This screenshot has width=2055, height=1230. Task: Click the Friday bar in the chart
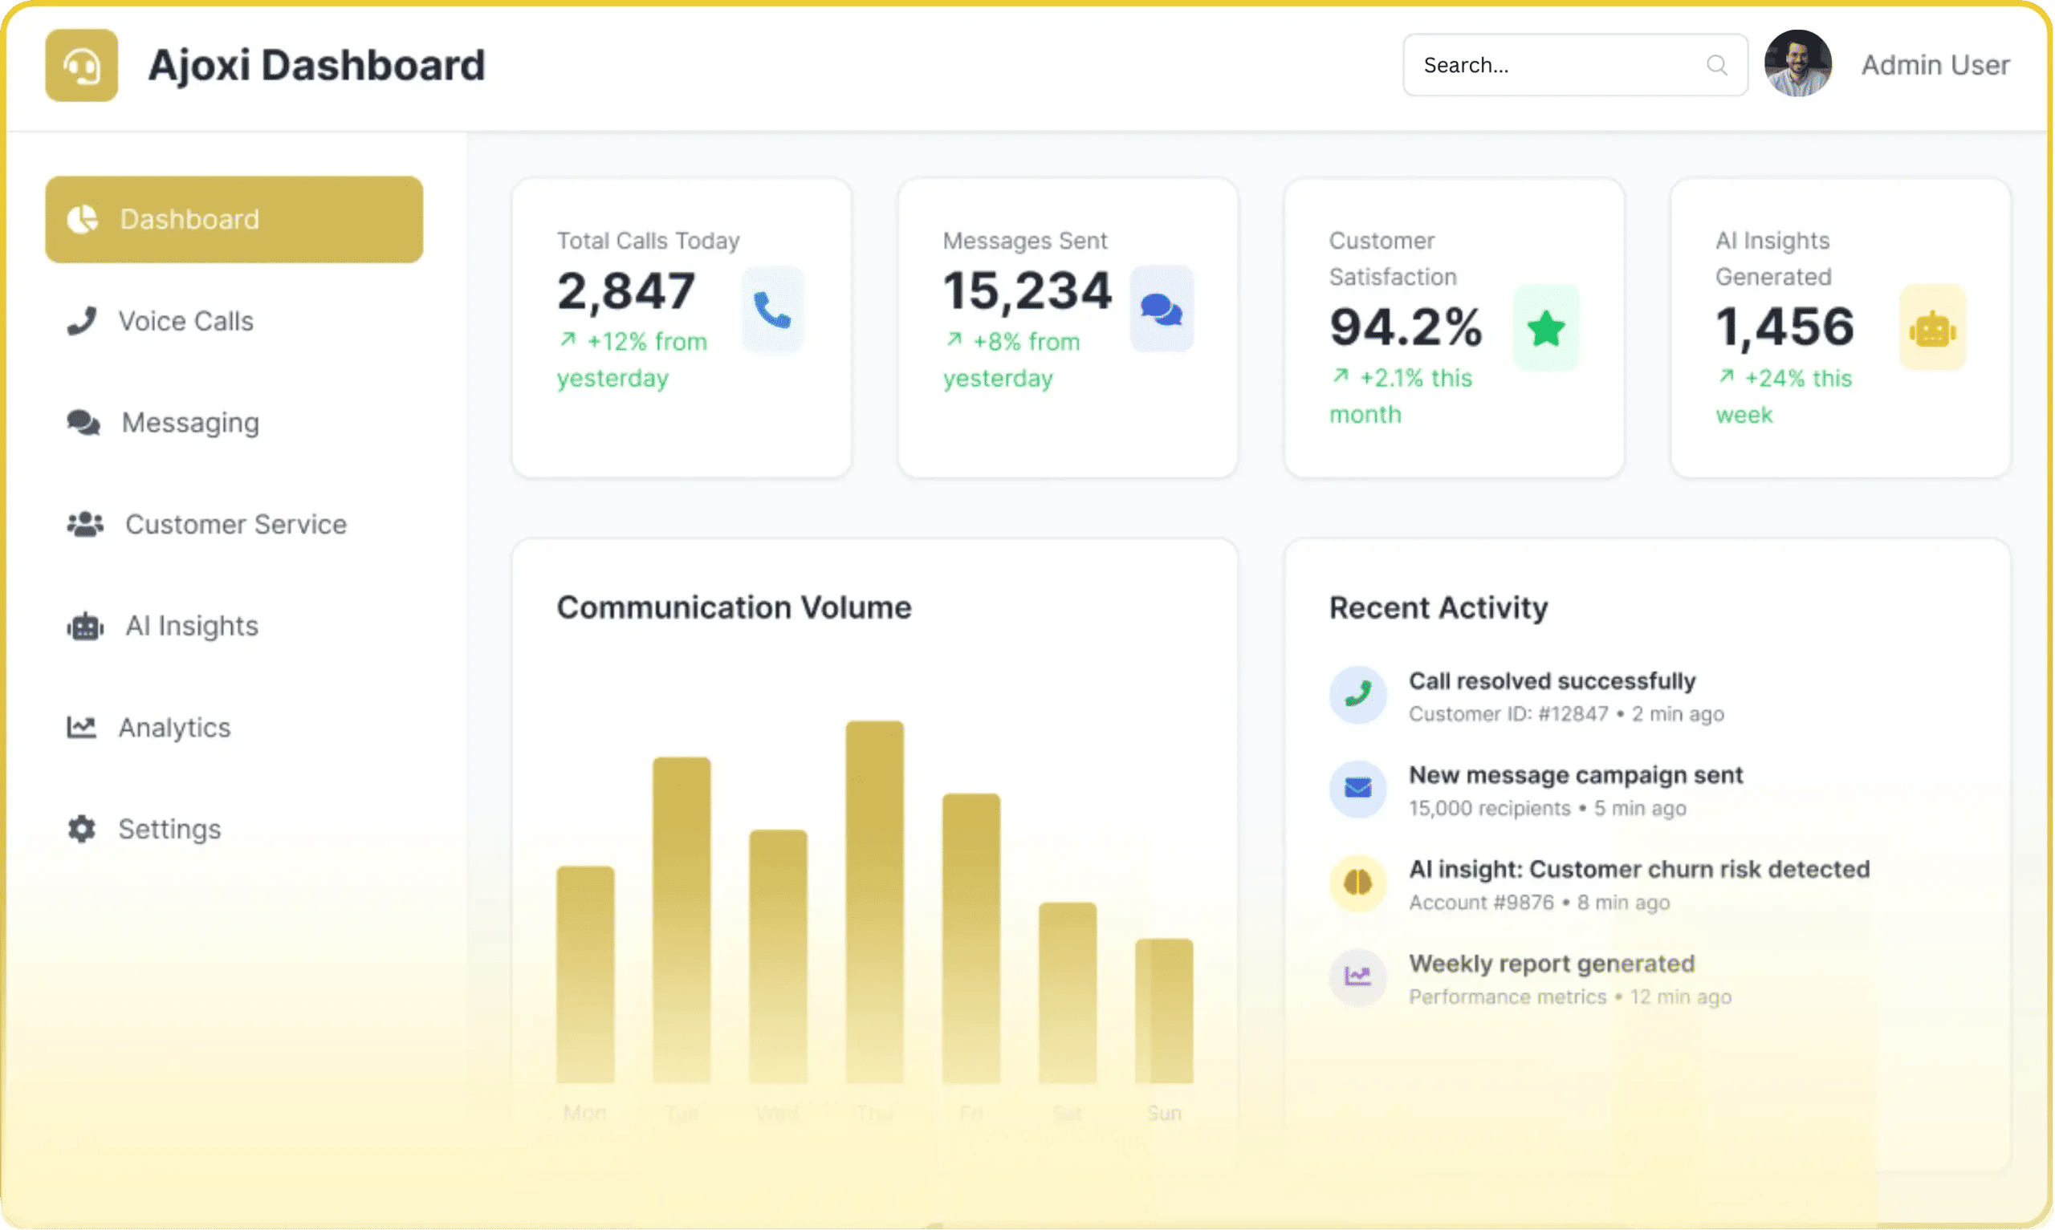971,939
